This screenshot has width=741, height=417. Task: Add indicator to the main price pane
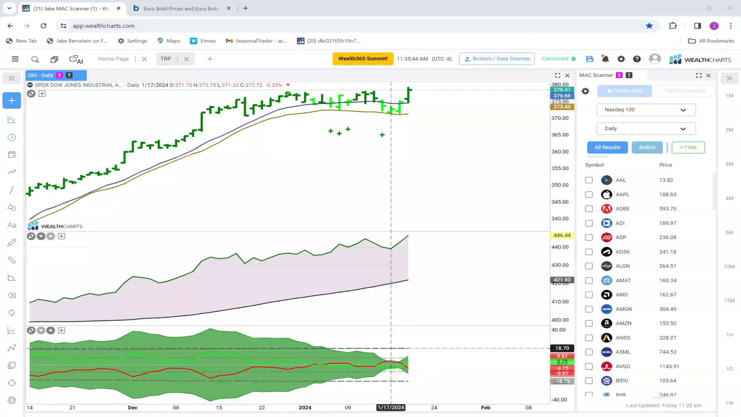(x=42, y=93)
